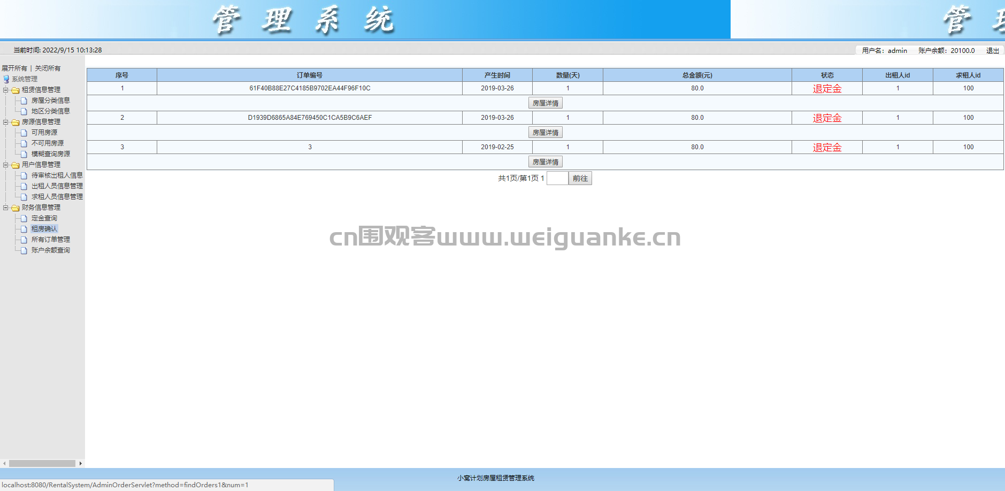Screen dimensions: 1005x491
Task: Click the page icon beside 模糊查询房源
Action: click(24, 154)
